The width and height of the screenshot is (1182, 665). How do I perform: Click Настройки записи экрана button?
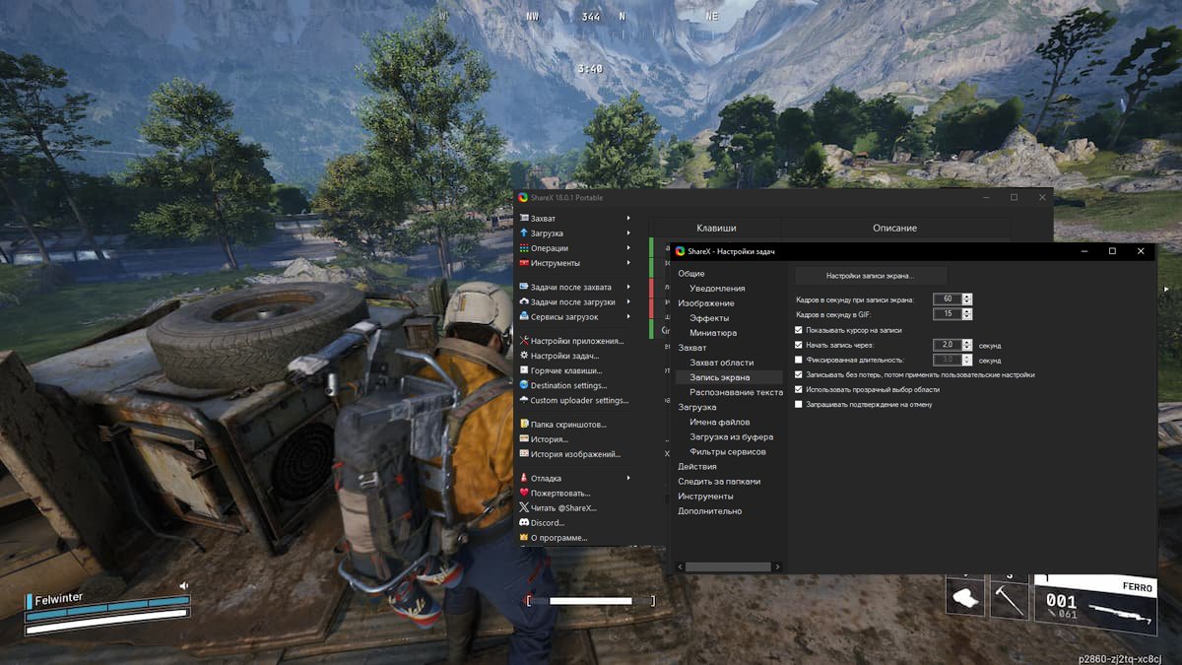tap(870, 276)
